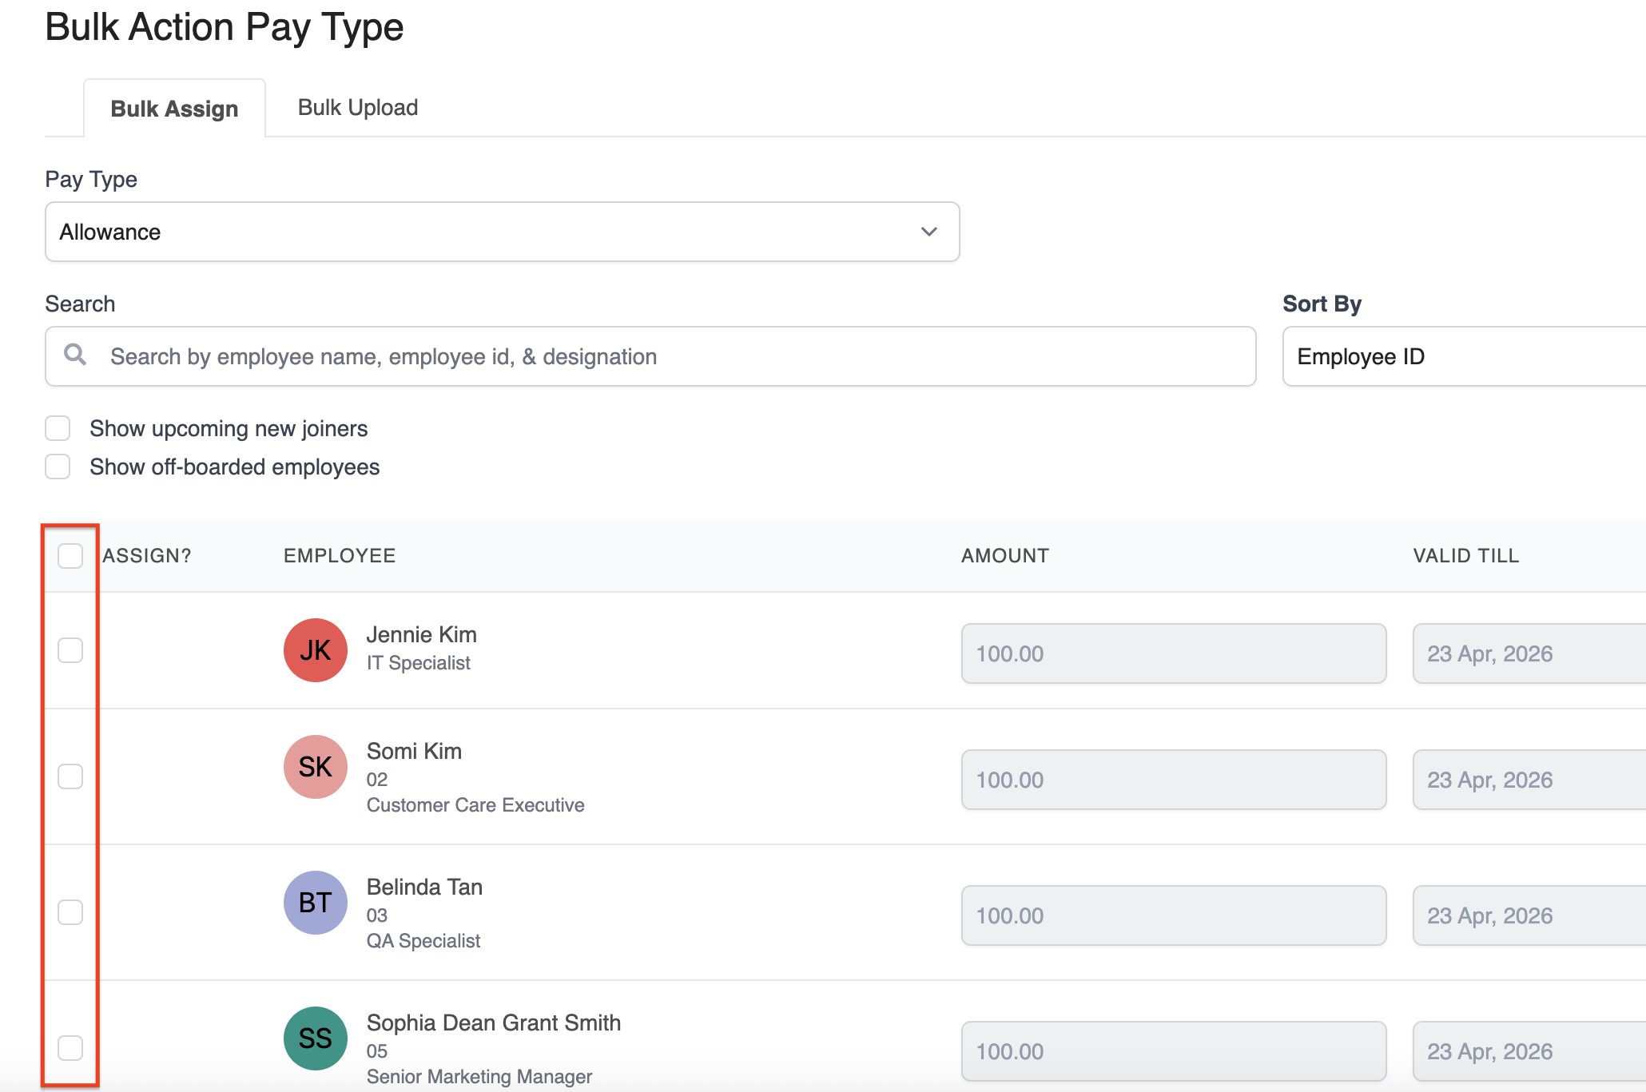Check Belinda Tan's assign checkbox
This screenshot has height=1092, width=1646.
tap(70, 912)
